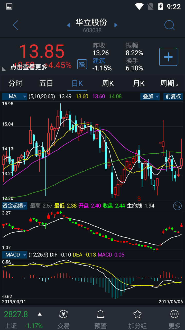Switch to the 分时 tab

coord(15,83)
